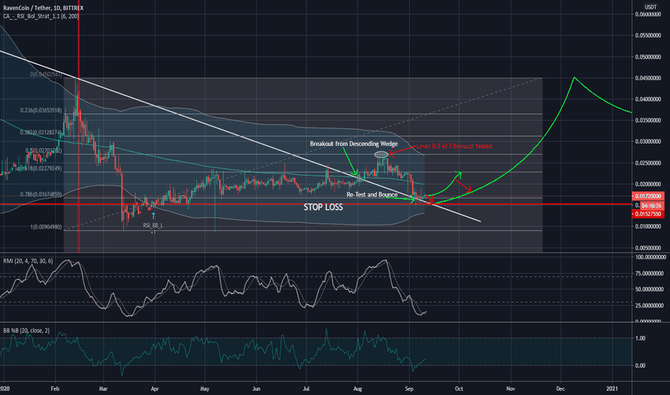Click the Oct label on the time axis
Image resolution: width=670 pixels, height=395 pixels.
click(x=459, y=389)
